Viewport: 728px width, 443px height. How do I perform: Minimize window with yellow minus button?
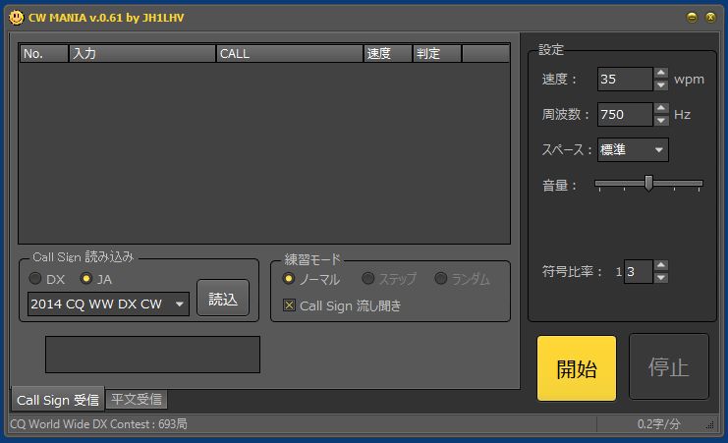[692, 18]
